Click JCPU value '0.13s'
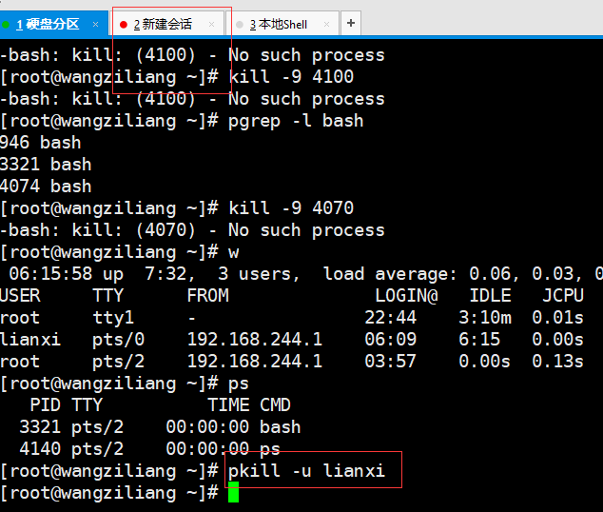603x512 pixels. pos(558,362)
